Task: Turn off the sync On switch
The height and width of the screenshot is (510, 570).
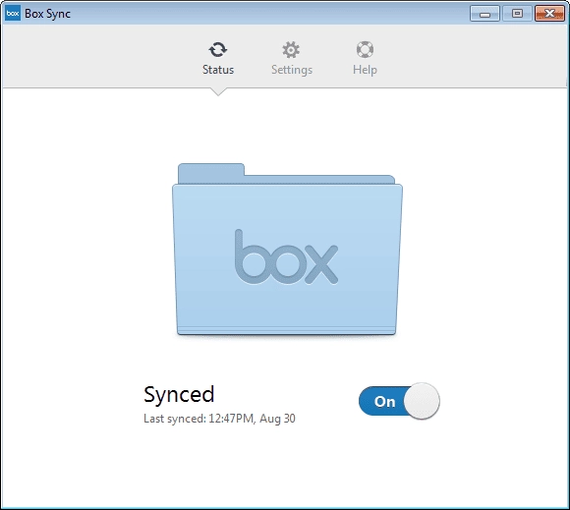Action: (399, 401)
